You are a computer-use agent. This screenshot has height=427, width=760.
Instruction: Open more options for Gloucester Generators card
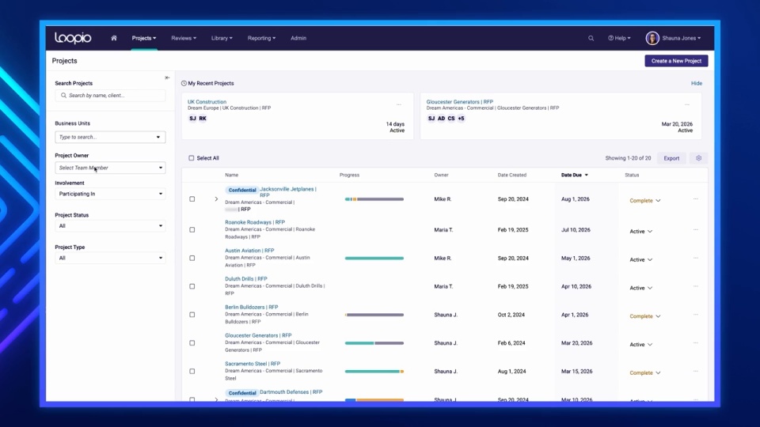(x=687, y=104)
